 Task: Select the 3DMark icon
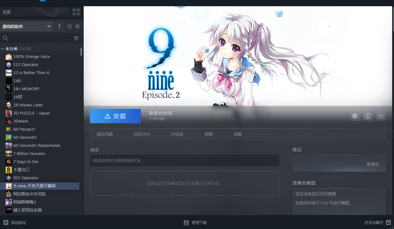9,121
